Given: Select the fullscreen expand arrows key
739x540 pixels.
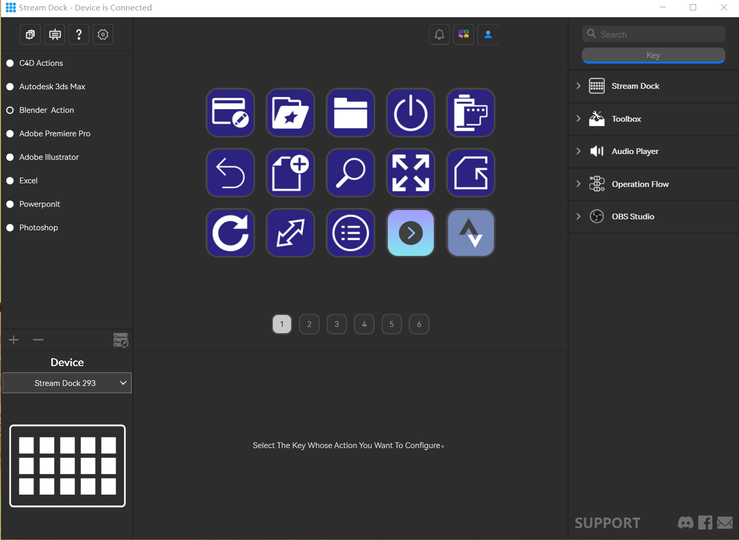Looking at the screenshot, I should (x=411, y=172).
